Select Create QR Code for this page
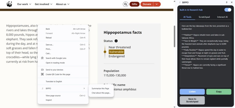The image size is (235, 108). click(x=63, y=74)
